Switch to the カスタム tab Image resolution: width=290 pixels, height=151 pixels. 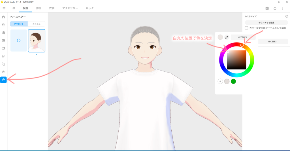tap(36, 24)
